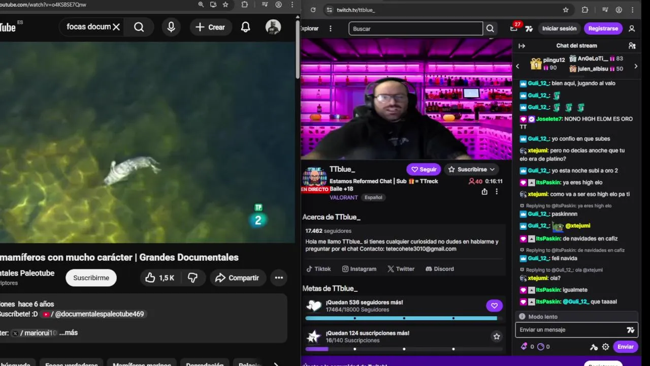
Task: Open Twitch inbox with 27 notifications
Action: [514, 28]
